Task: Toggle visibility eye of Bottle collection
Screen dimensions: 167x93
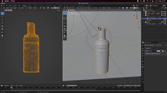Action: [164, 22]
